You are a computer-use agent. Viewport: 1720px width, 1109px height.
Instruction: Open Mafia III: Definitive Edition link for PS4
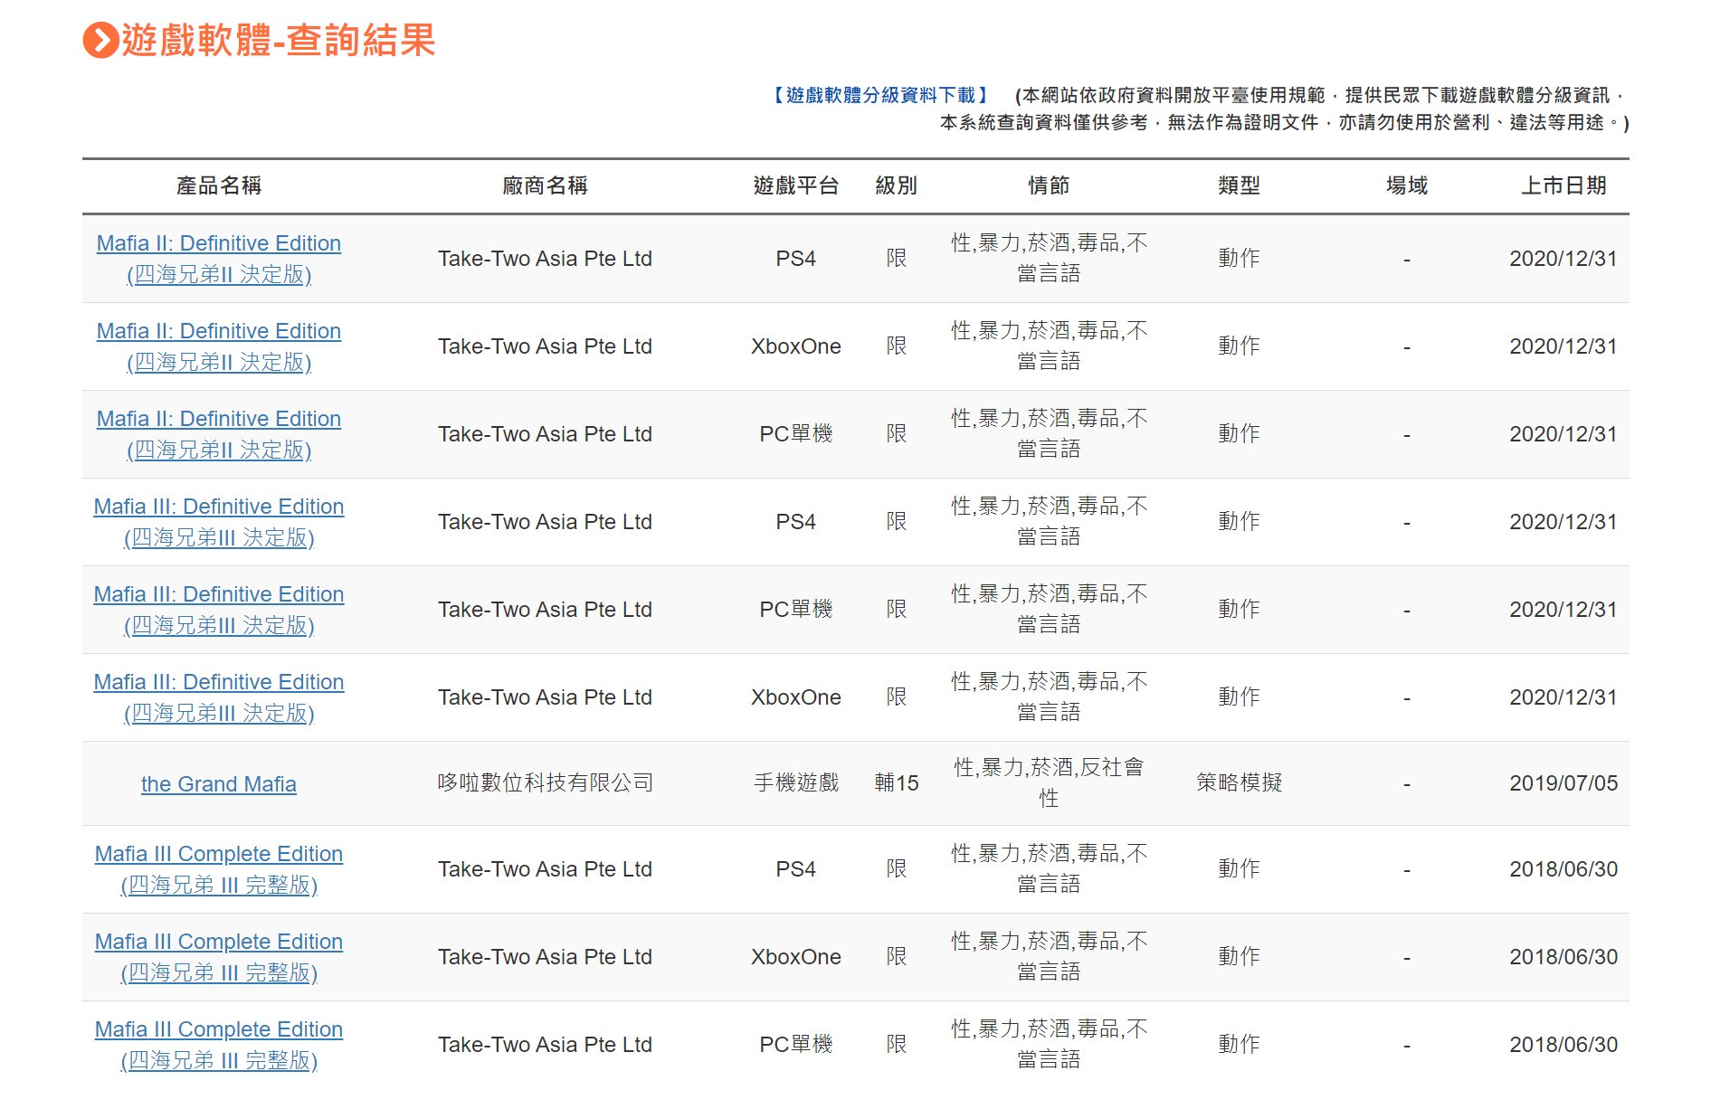(219, 507)
